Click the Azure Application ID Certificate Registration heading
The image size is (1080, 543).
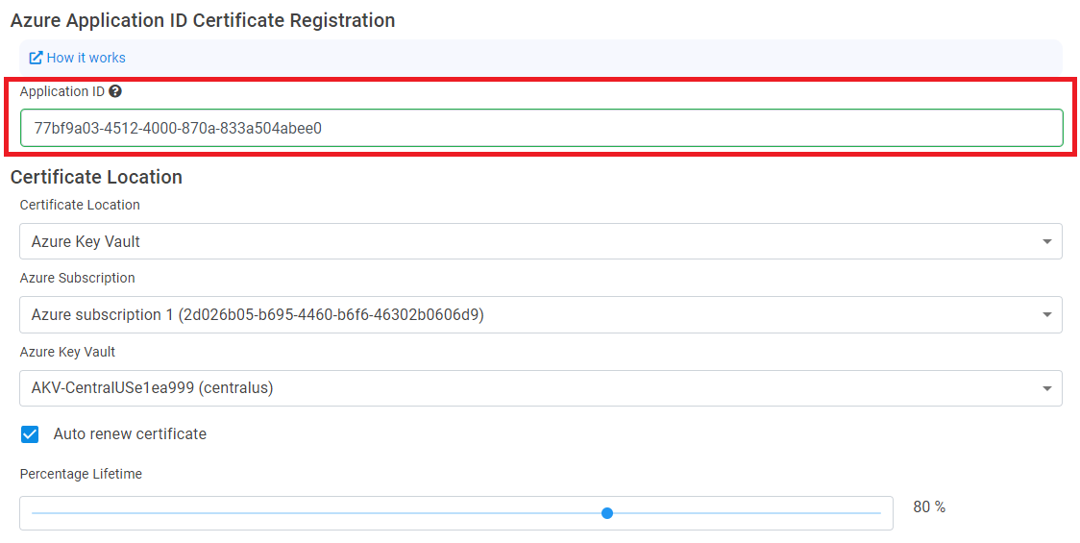pyautogui.click(x=203, y=21)
